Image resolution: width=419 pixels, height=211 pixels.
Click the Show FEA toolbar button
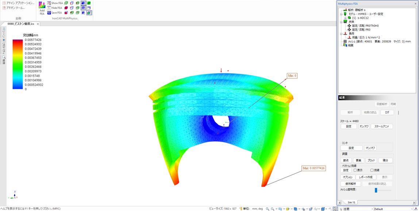pyautogui.click(x=55, y=3)
